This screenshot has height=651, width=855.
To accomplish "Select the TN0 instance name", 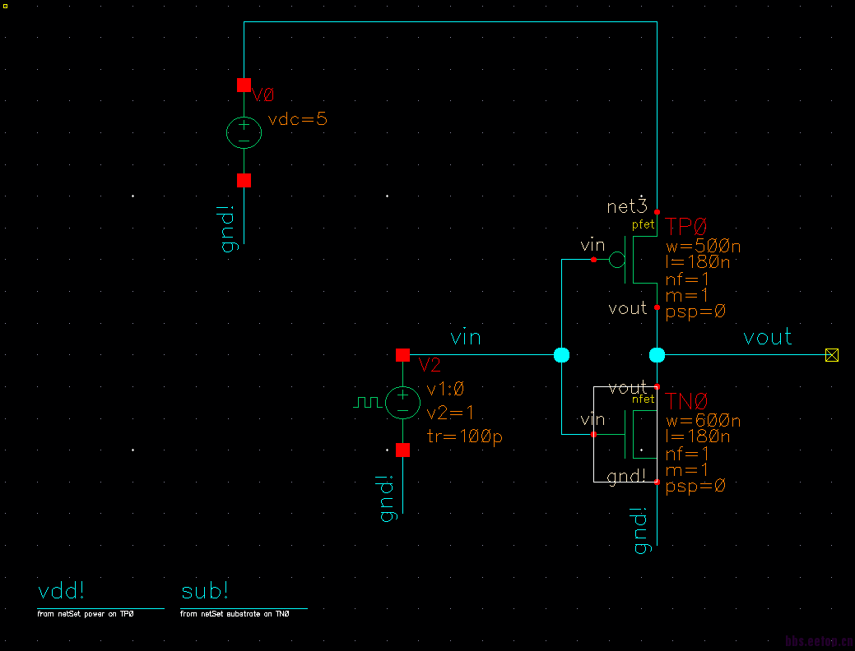I will click(686, 401).
